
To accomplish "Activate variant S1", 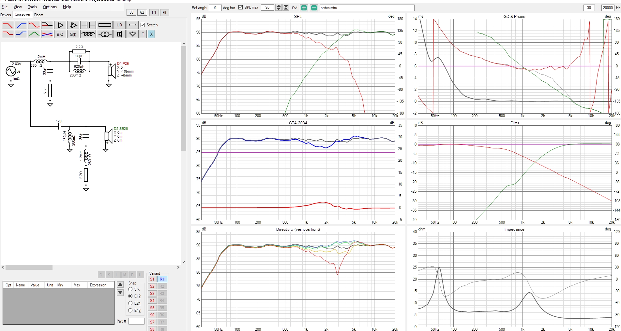I will tap(152, 279).
